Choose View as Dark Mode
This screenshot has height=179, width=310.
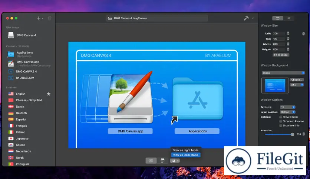tap(186, 155)
